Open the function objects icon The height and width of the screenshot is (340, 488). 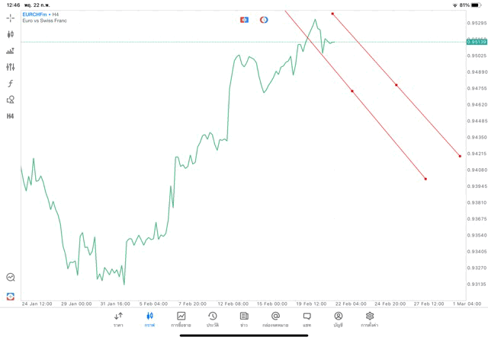point(11,83)
